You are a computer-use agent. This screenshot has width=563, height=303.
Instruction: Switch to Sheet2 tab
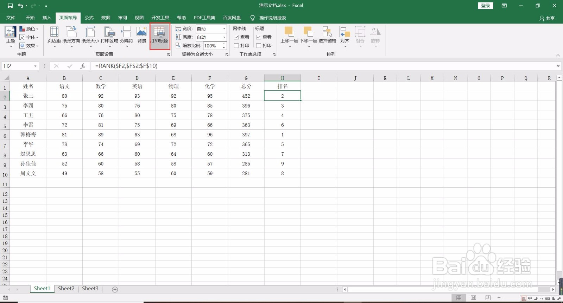point(66,289)
